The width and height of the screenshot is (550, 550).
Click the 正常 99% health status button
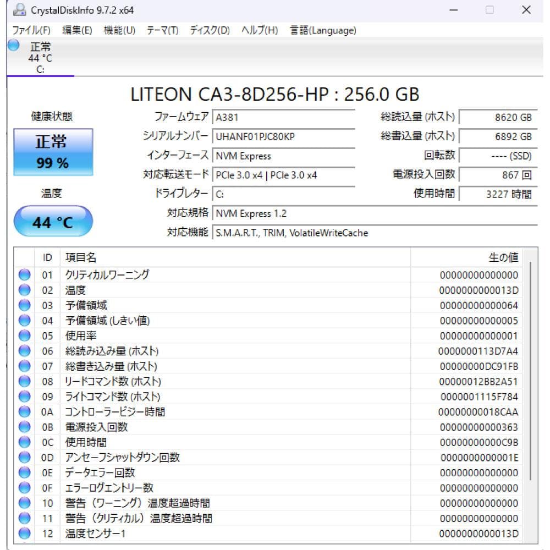click(x=52, y=149)
